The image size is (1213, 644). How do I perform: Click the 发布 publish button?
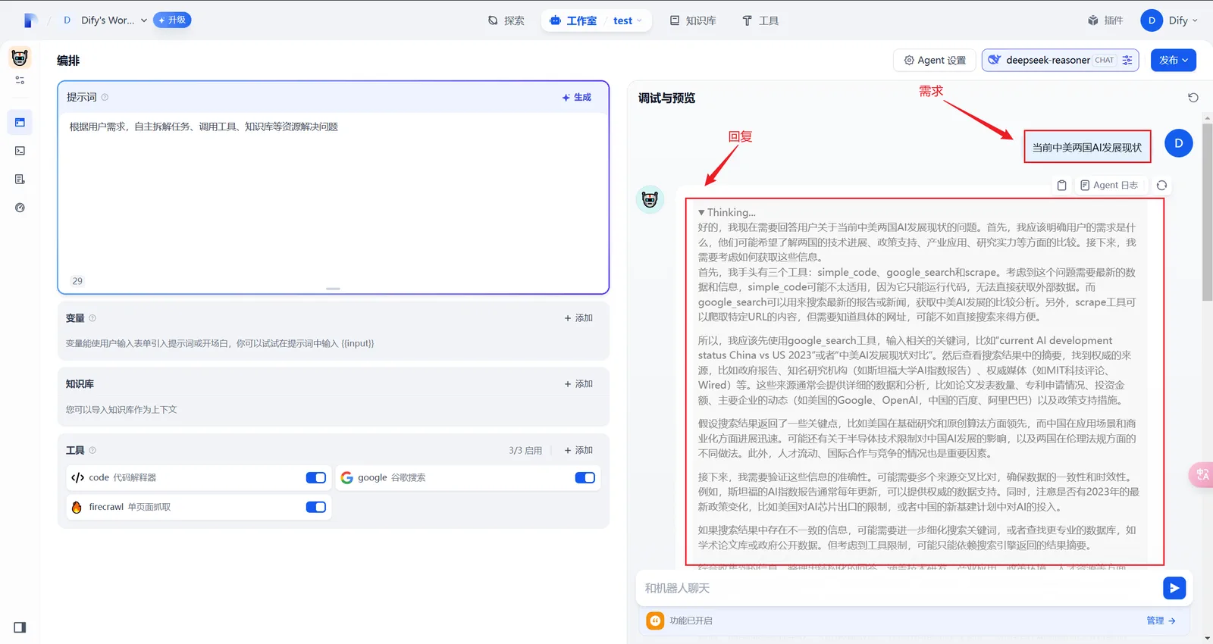1174,60
